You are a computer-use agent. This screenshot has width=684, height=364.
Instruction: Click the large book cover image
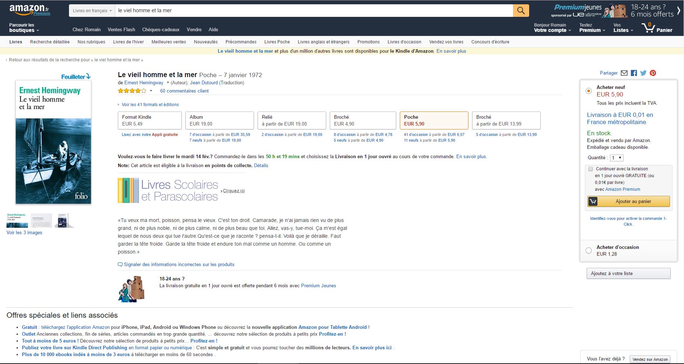[x=53, y=142]
